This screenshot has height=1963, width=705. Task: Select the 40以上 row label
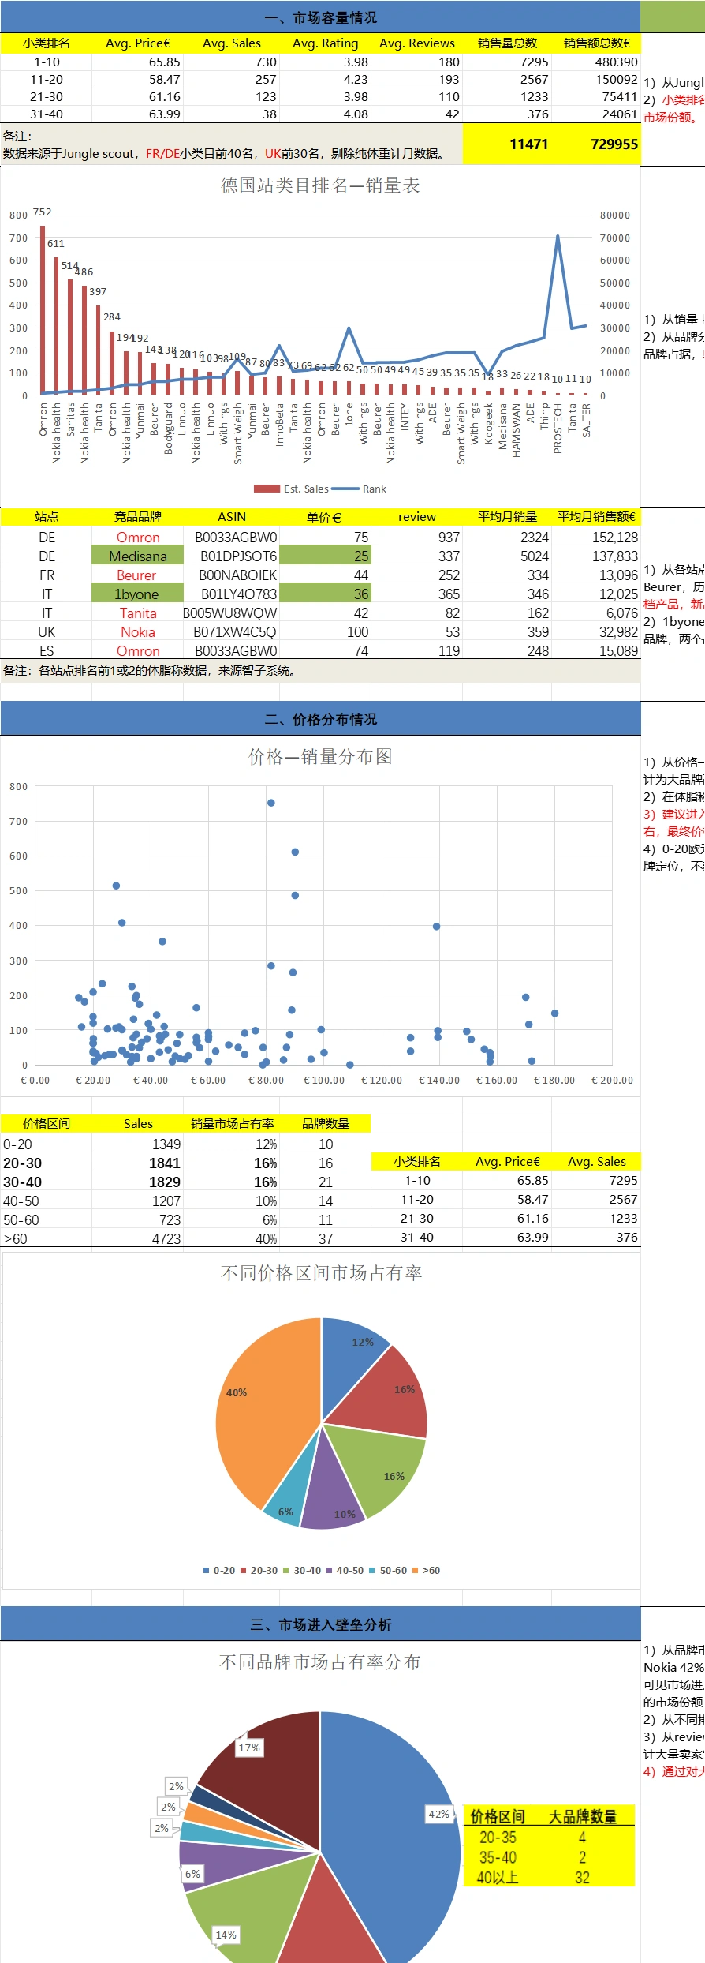(498, 1877)
